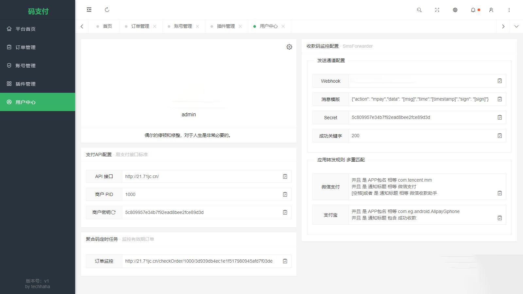Open the search icon in header
The image size is (523, 294).
click(419, 10)
